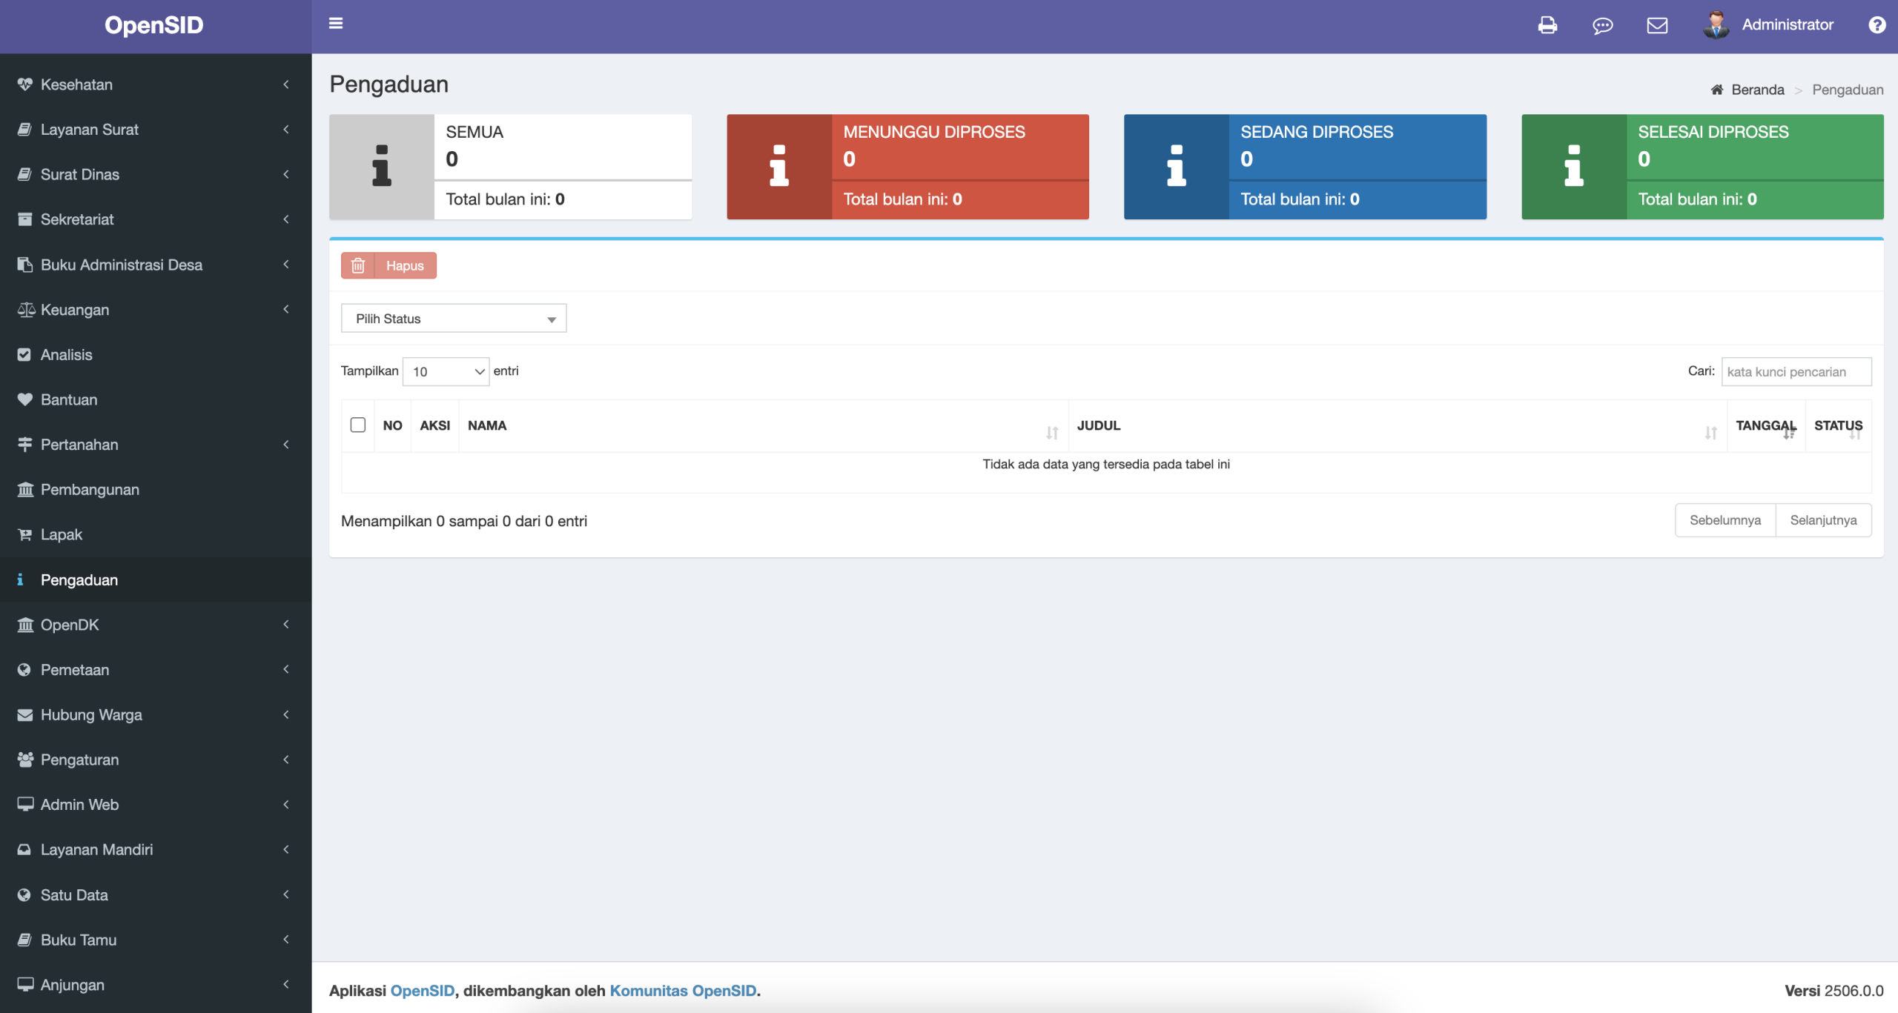Click the info icon in Menunggu Diproses card
The width and height of the screenshot is (1898, 1013).
coord(778,167)
